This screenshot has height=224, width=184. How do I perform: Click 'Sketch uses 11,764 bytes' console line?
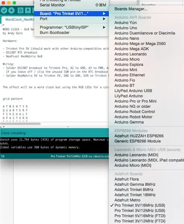(x=54, y=139)
